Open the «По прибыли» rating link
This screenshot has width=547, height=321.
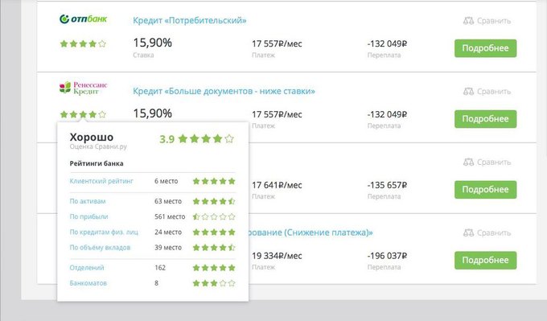pyautogui.click(x=89, y=216)
